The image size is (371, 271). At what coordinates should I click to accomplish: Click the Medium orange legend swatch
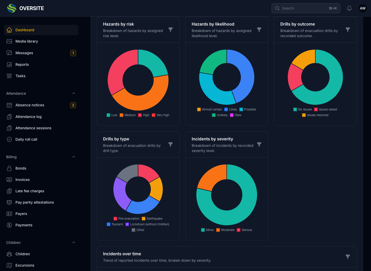[x=121, y=115]
